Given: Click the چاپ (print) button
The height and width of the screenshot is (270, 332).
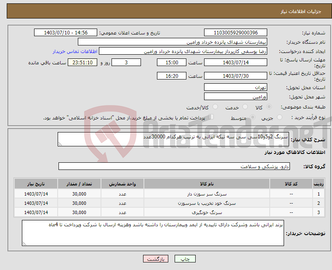Looking at the screenshot, I should point(185,259).
